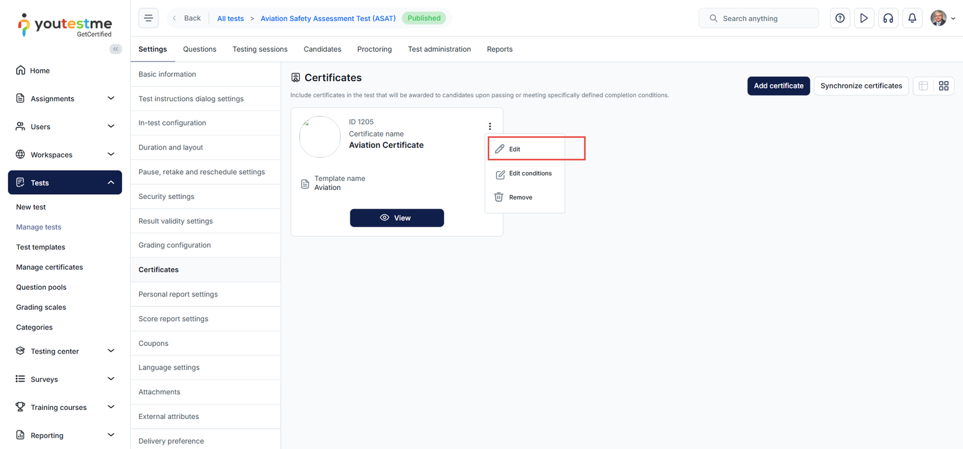Click the three-dot menu on certificate card
Screen dimensions: 963x449
pos(490,126)
